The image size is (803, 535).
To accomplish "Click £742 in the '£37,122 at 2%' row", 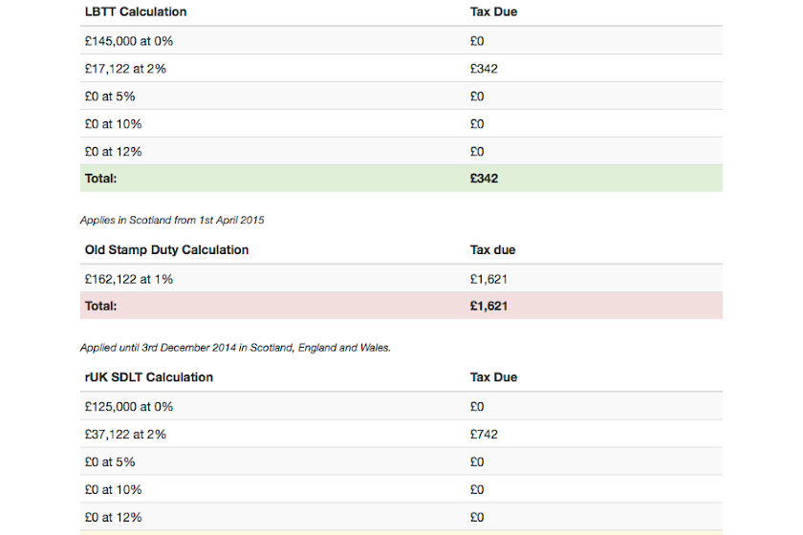I will 484,434.
